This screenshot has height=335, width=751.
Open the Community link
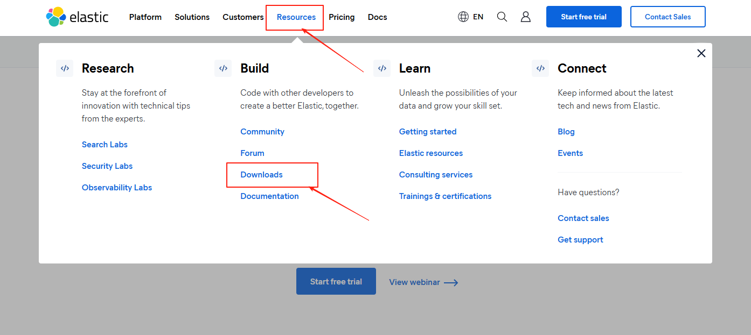click(x=262, y=132)
